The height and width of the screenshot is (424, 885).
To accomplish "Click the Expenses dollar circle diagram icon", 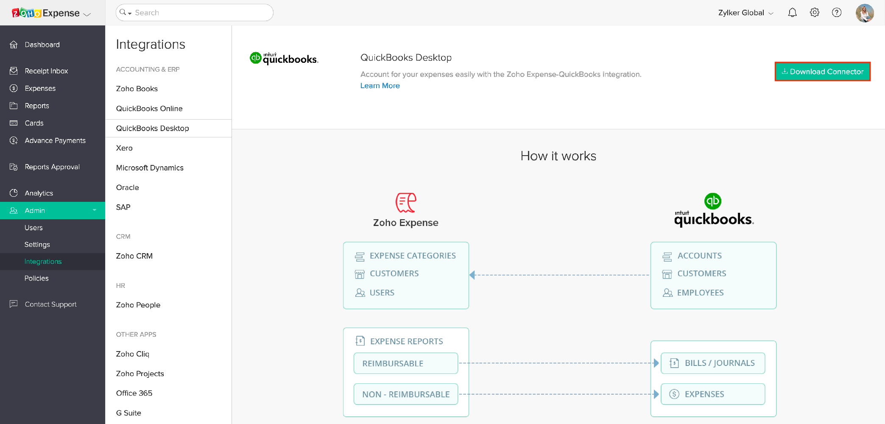I will point(674,394).
